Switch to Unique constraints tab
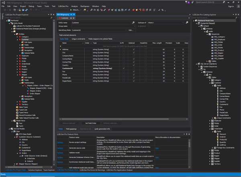The image size is (241, 177). tap(78, 39)
